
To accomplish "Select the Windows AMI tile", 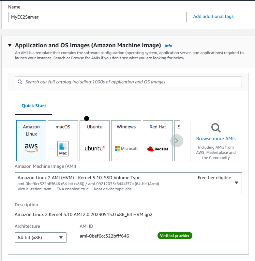I will [x=126, y=141].
